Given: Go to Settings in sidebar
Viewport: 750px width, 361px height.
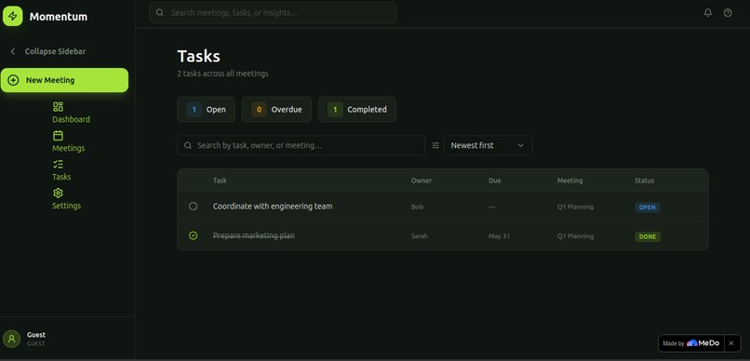Looking at the screenshot, I should pos(66,206).
